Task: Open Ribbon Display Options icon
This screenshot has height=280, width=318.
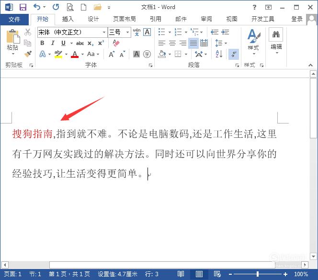Action: [268, 7]
